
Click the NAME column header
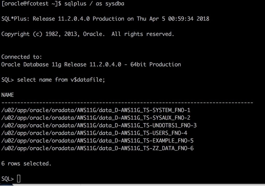pos(8,95)
